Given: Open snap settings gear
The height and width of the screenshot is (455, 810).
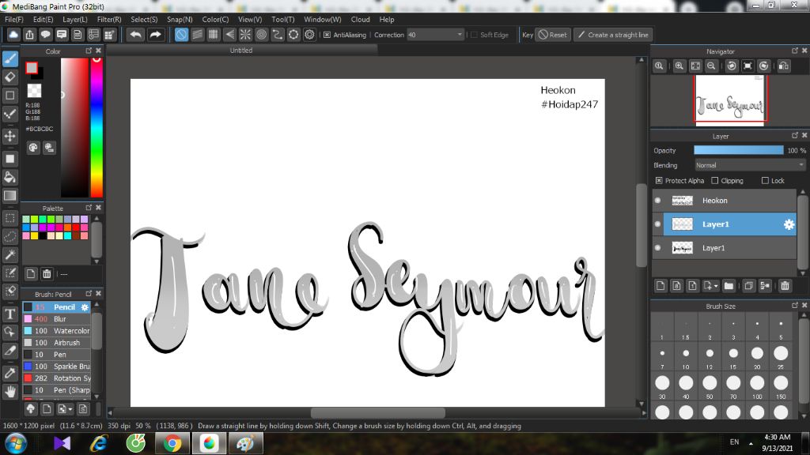Looking at the screenshot, I should [x=309, y=35].
